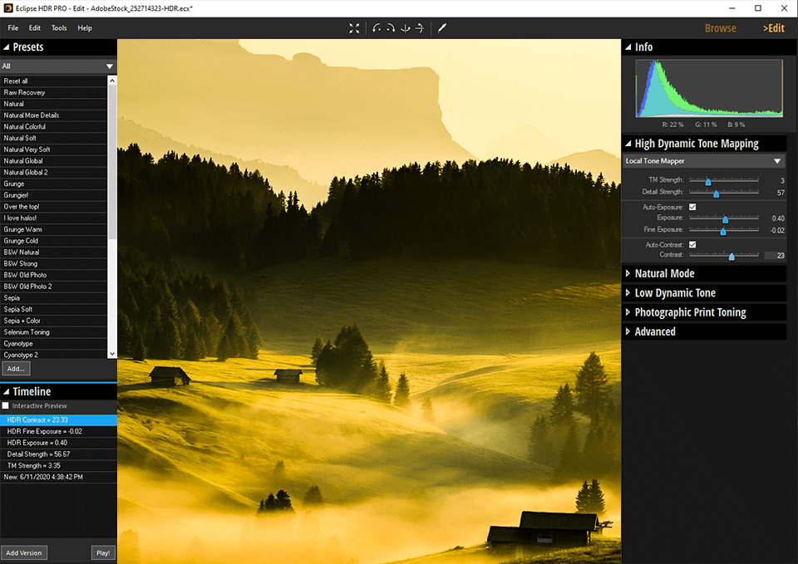This screenshot has width=798, height=564.
Task: Expand the Natural Mode section
Action: (628, 273)
